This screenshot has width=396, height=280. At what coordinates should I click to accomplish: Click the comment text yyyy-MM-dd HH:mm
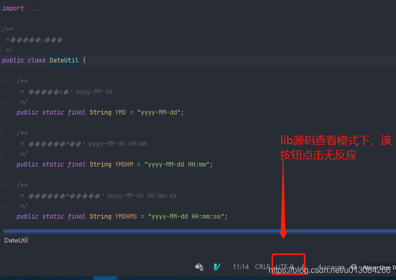coord(118,144)
